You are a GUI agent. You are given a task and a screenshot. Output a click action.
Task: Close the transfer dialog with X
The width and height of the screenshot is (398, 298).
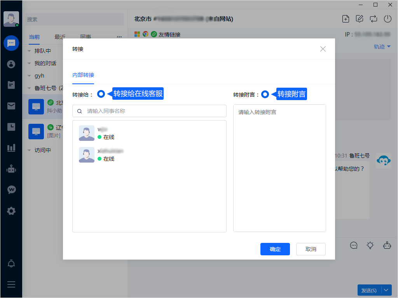323,49
